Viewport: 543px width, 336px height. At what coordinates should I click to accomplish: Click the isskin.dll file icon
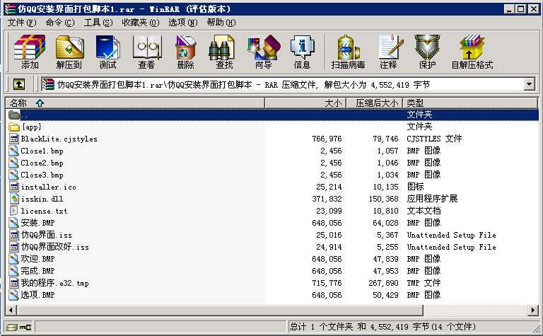point(14,199)
